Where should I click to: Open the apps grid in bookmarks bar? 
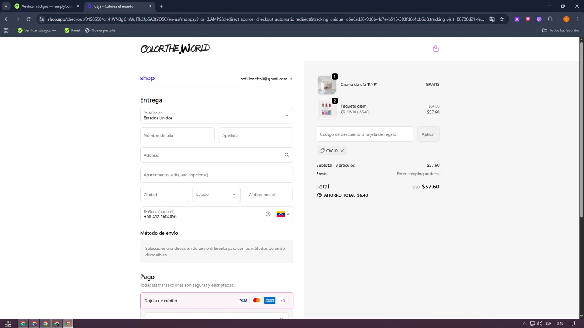(6, 30)
